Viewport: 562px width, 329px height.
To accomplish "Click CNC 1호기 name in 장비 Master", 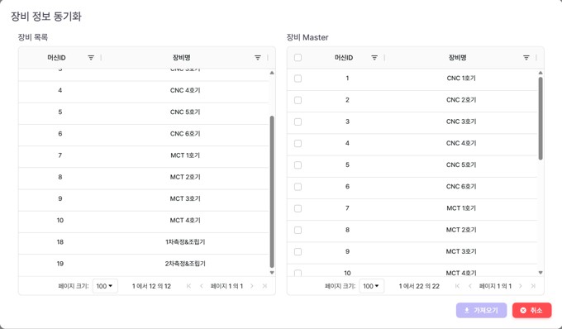I will click(461, 79).
